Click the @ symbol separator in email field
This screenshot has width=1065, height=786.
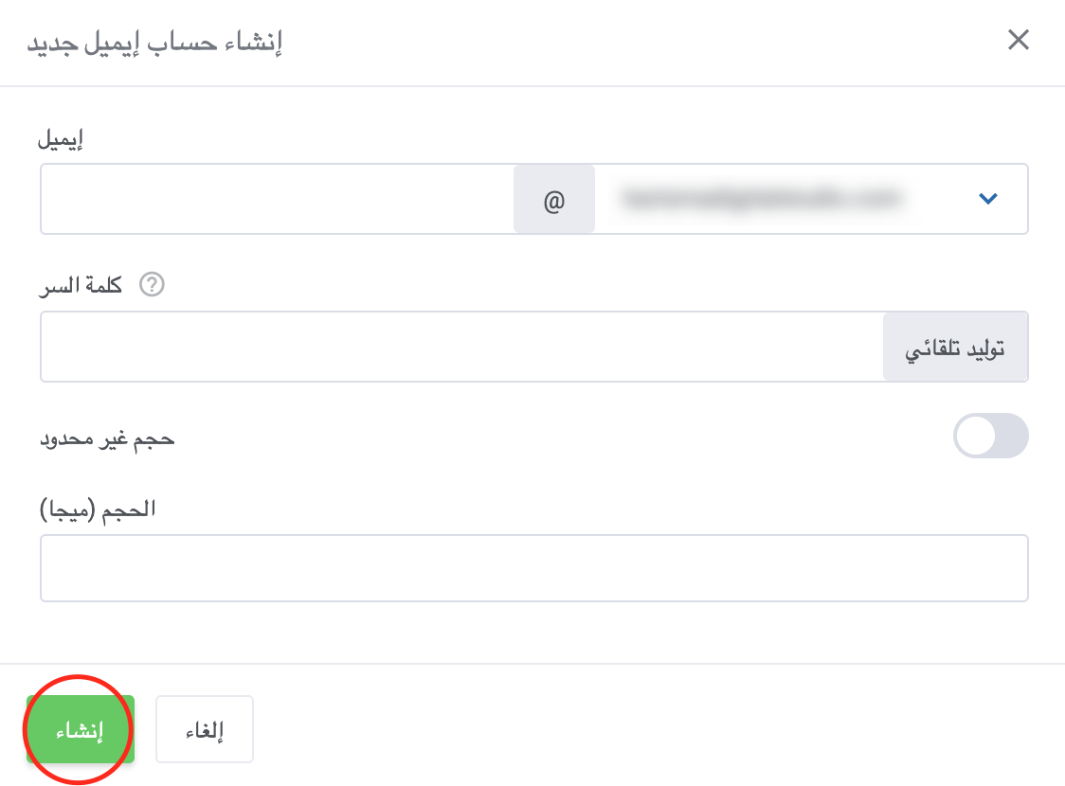pos(553,199)
